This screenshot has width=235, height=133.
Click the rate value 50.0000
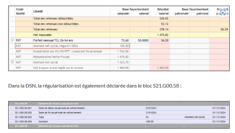143,40
